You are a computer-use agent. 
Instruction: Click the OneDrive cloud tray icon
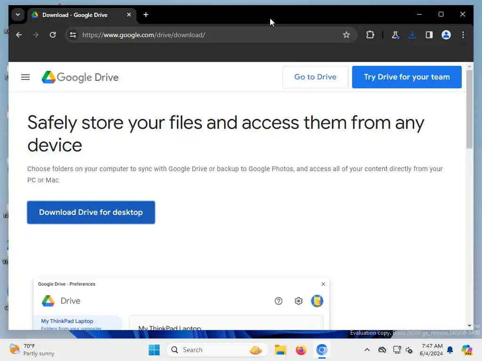382,350
